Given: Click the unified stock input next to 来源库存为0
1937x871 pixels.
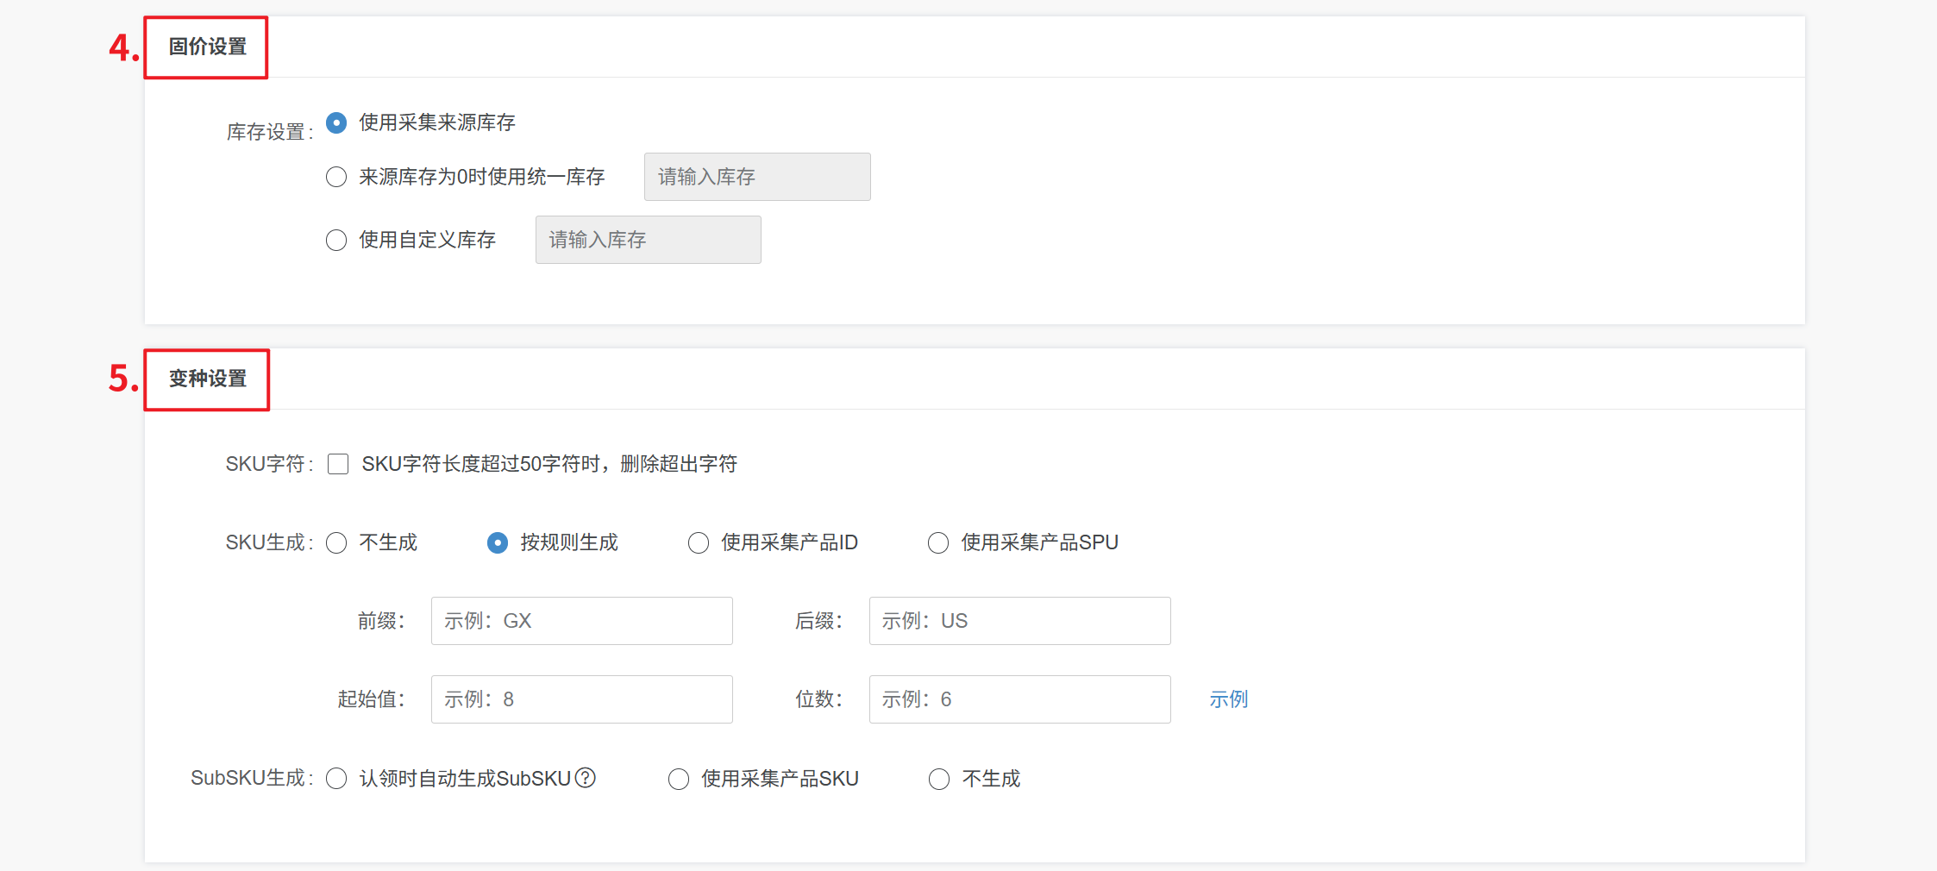Looking at the screenshot, I should [756, 177].
